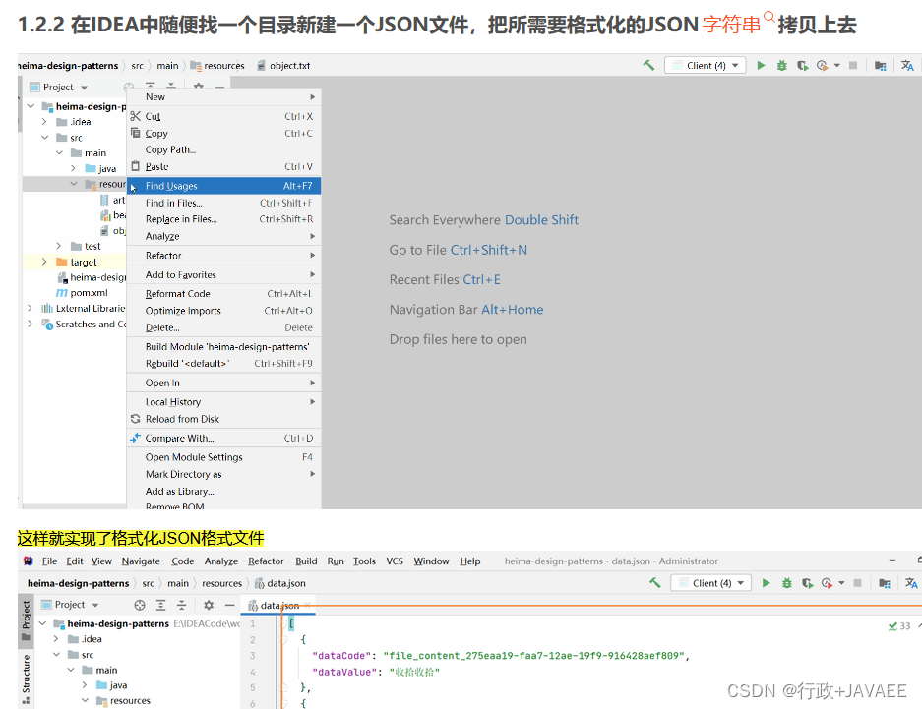
Task: Select Open Module Settings
Action: tap(224, 457)
